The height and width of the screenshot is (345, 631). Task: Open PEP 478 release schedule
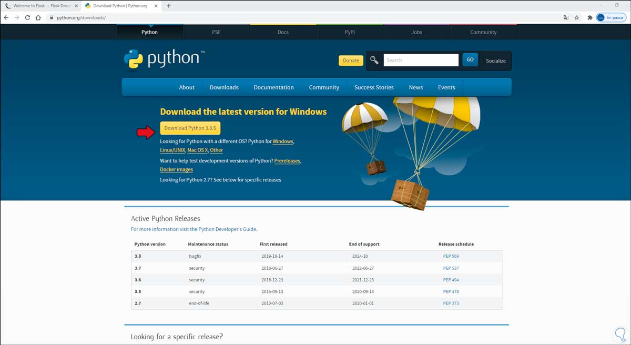click(451, 291)
